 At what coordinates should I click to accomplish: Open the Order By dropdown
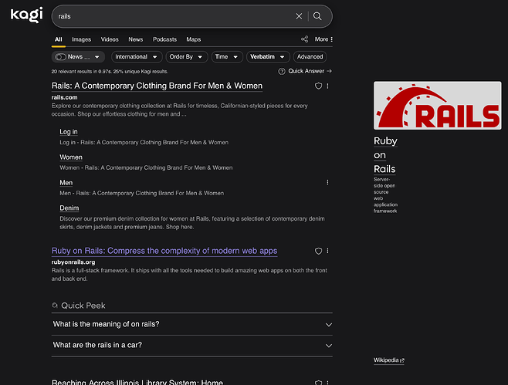pos(186,57)
